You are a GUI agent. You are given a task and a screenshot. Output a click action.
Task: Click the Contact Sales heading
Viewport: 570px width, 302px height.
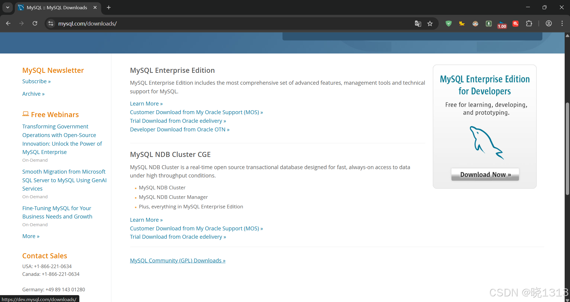(45, 256)
